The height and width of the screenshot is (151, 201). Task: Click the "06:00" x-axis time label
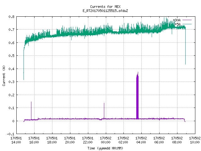point(159,142)
